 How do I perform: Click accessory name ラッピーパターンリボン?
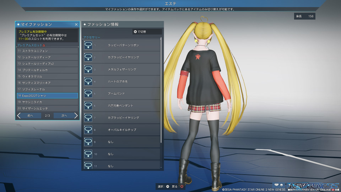pos(123,45)
